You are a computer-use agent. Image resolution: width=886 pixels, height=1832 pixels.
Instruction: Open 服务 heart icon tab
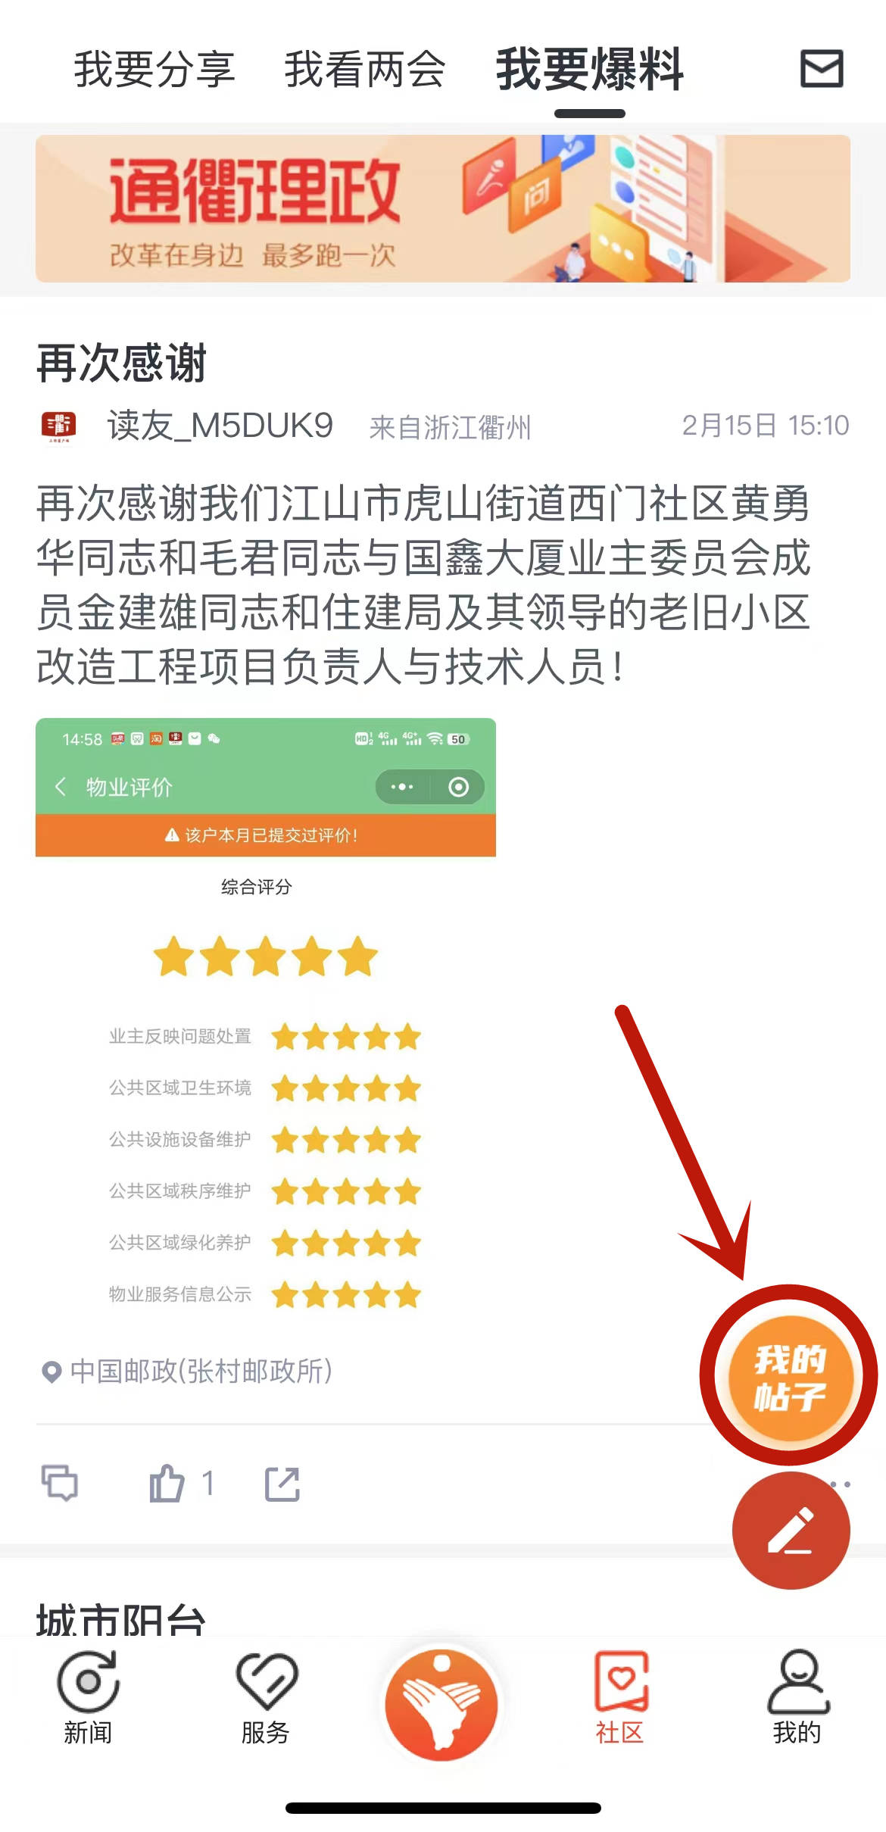point(266,1697)
